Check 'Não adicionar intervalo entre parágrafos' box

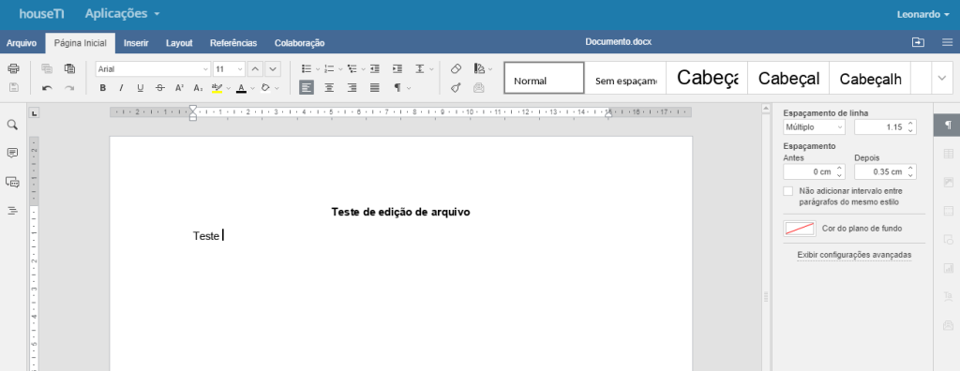coord(787,191)
